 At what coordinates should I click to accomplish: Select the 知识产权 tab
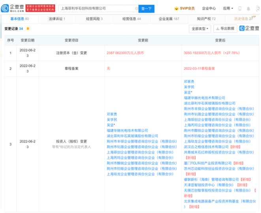click(206, 19)
